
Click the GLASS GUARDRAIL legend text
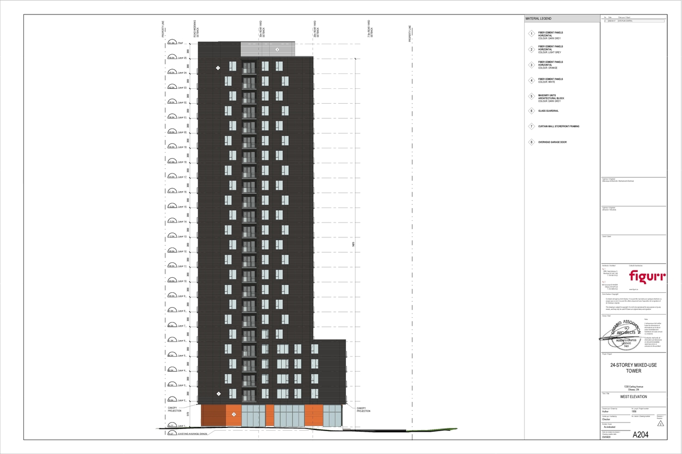coord(548,111)
